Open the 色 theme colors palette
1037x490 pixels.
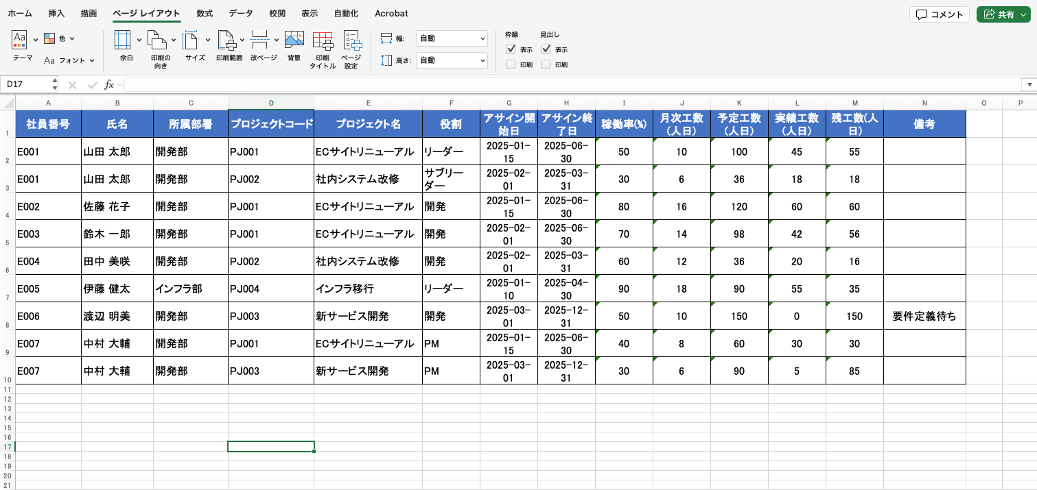tap(59, 39)
